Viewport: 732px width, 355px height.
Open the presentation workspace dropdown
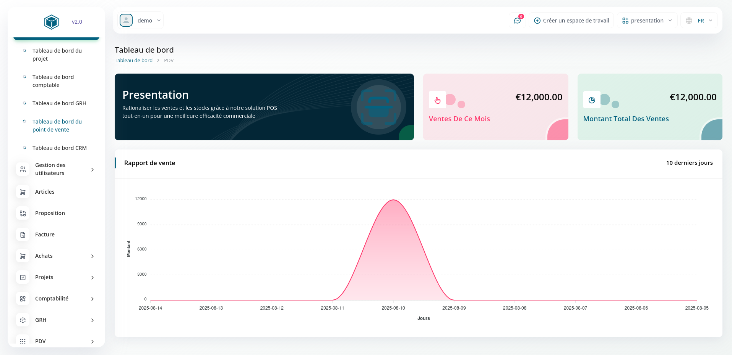pos(647,21)
